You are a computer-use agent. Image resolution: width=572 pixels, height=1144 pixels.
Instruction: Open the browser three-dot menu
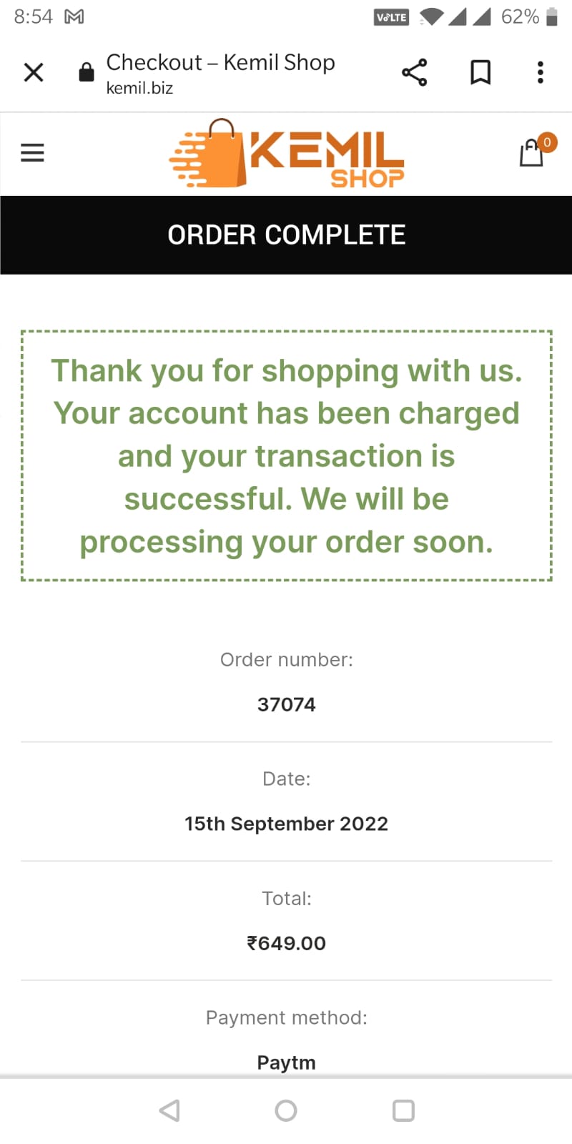click(541, 72)
